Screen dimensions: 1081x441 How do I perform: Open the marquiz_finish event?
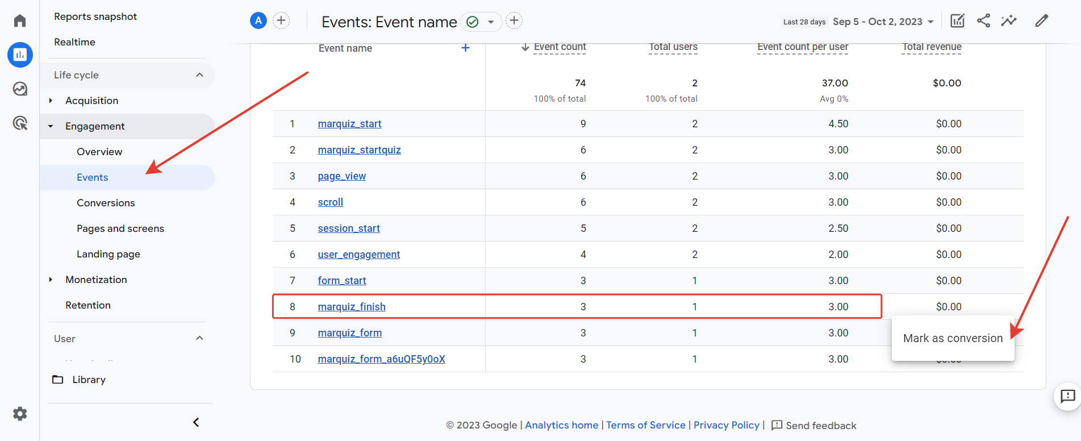point(352,307)
